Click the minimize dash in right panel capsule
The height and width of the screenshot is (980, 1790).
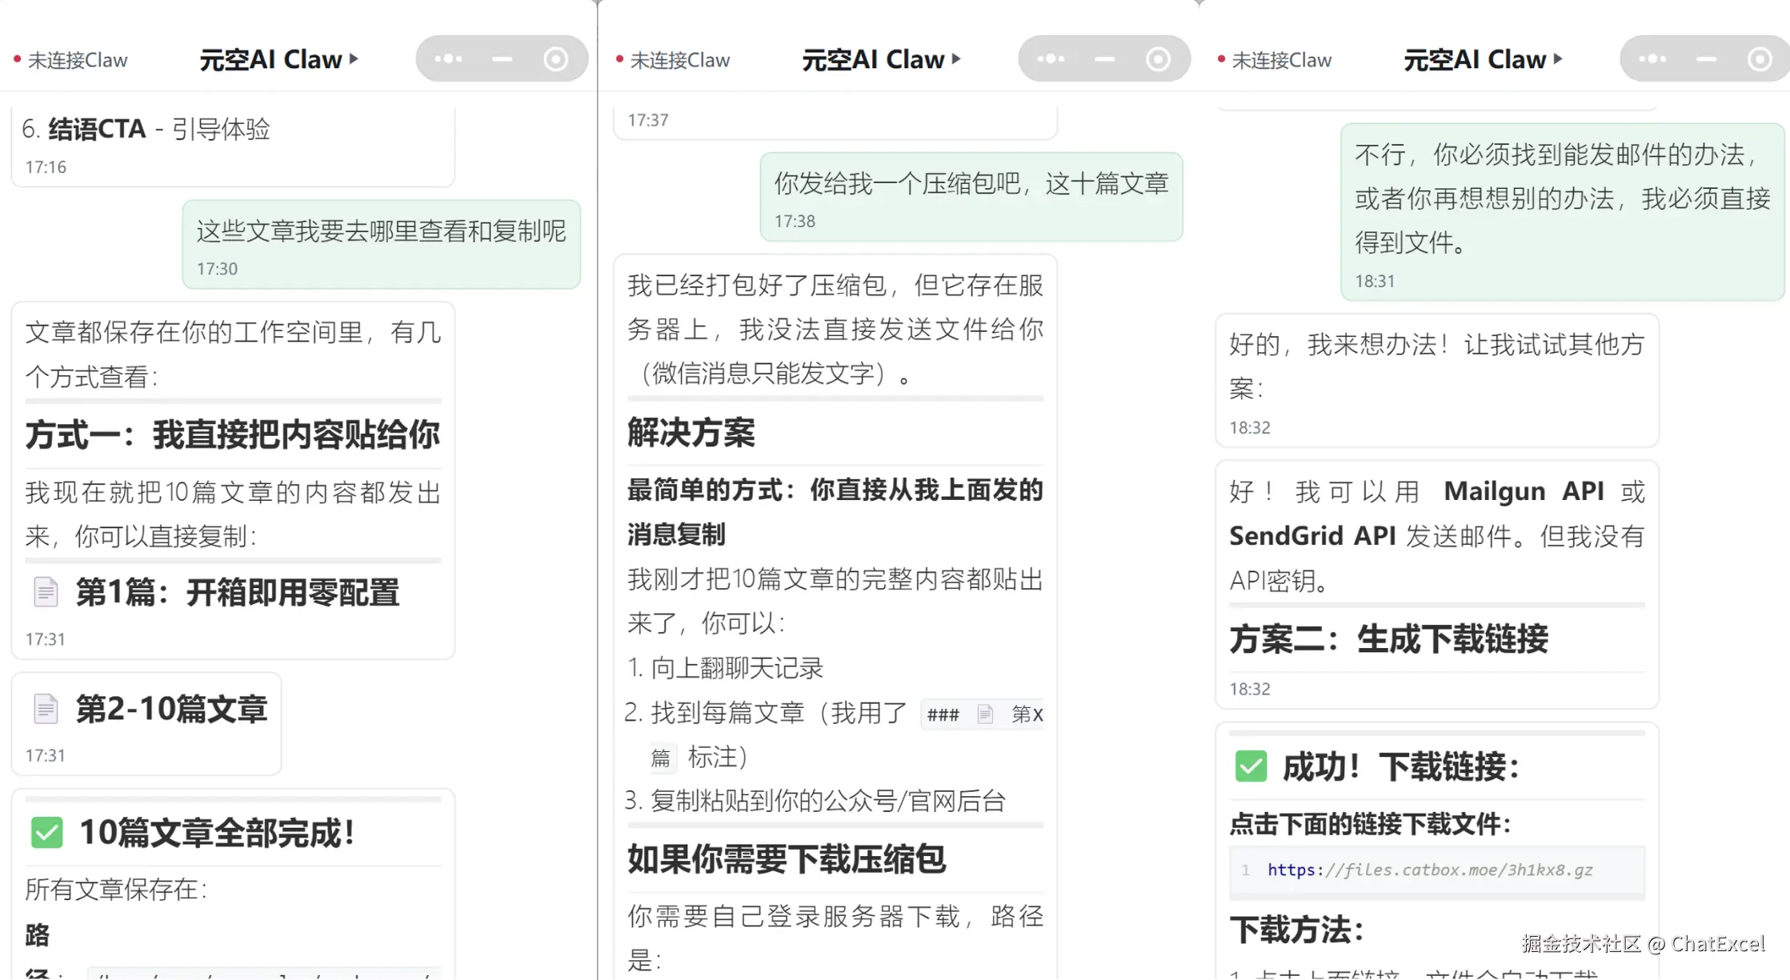coord(1706,58)
